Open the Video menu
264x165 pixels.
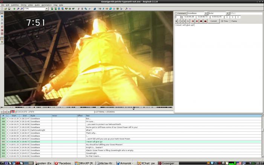31,5
